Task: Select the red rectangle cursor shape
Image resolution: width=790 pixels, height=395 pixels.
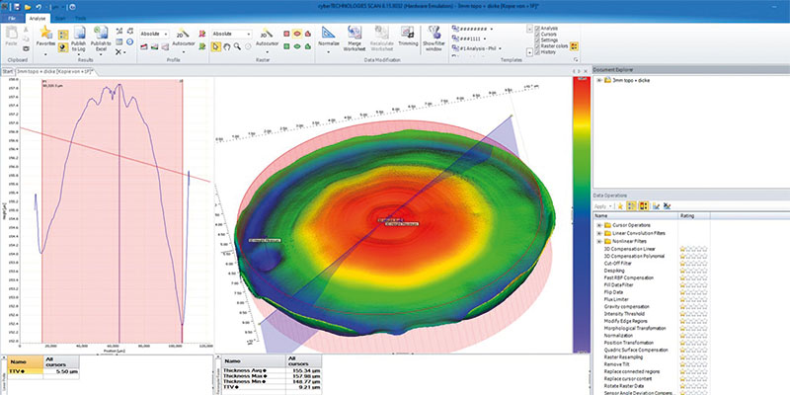Action: point(286,34)
